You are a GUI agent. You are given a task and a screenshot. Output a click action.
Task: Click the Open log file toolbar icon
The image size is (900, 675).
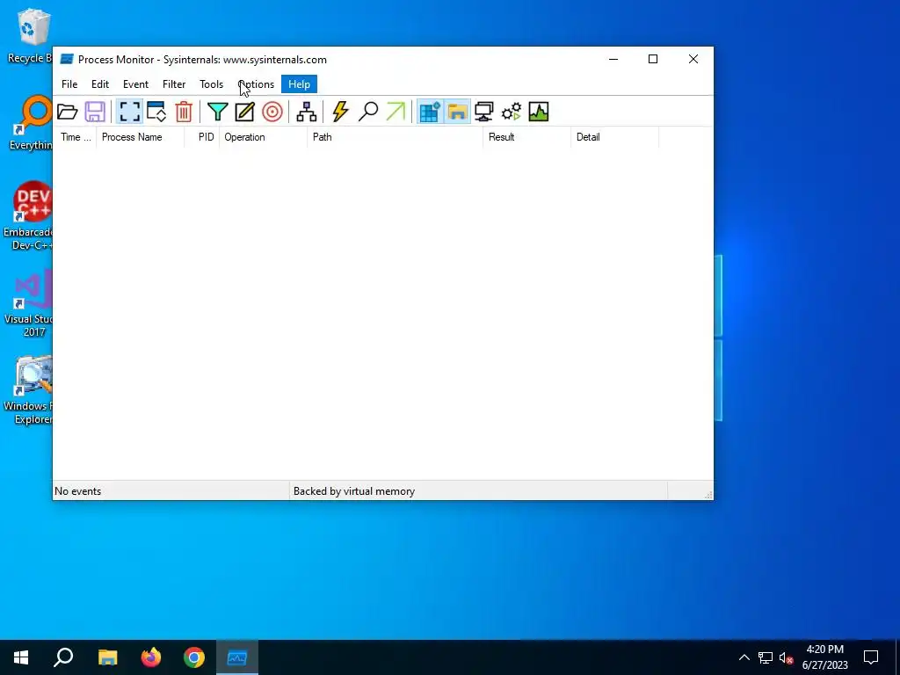67,112
